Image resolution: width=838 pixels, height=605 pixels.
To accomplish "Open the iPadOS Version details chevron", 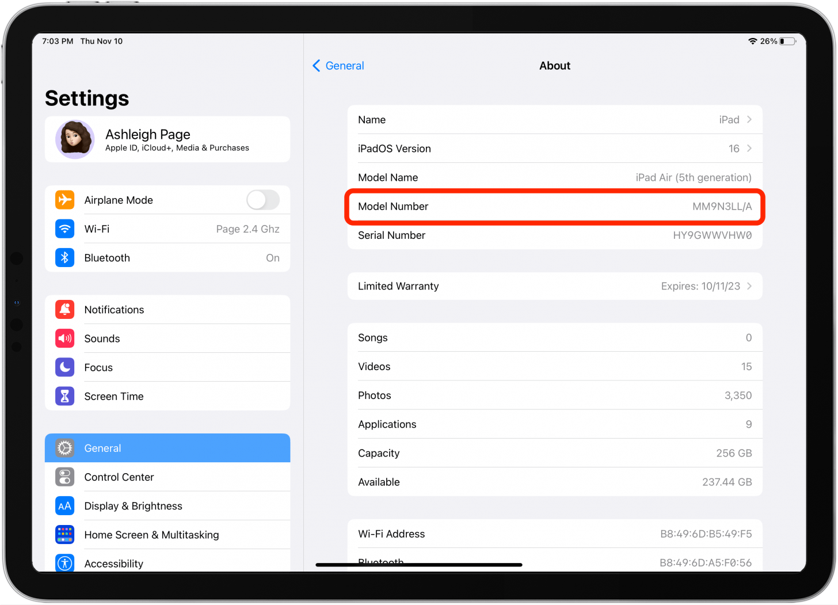I will click(749, 148).
